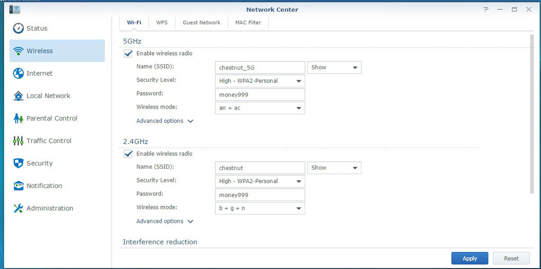Open 5GHz Security Level dropdown
Viewport: 541px width, 269px height.
pos(260,81)
